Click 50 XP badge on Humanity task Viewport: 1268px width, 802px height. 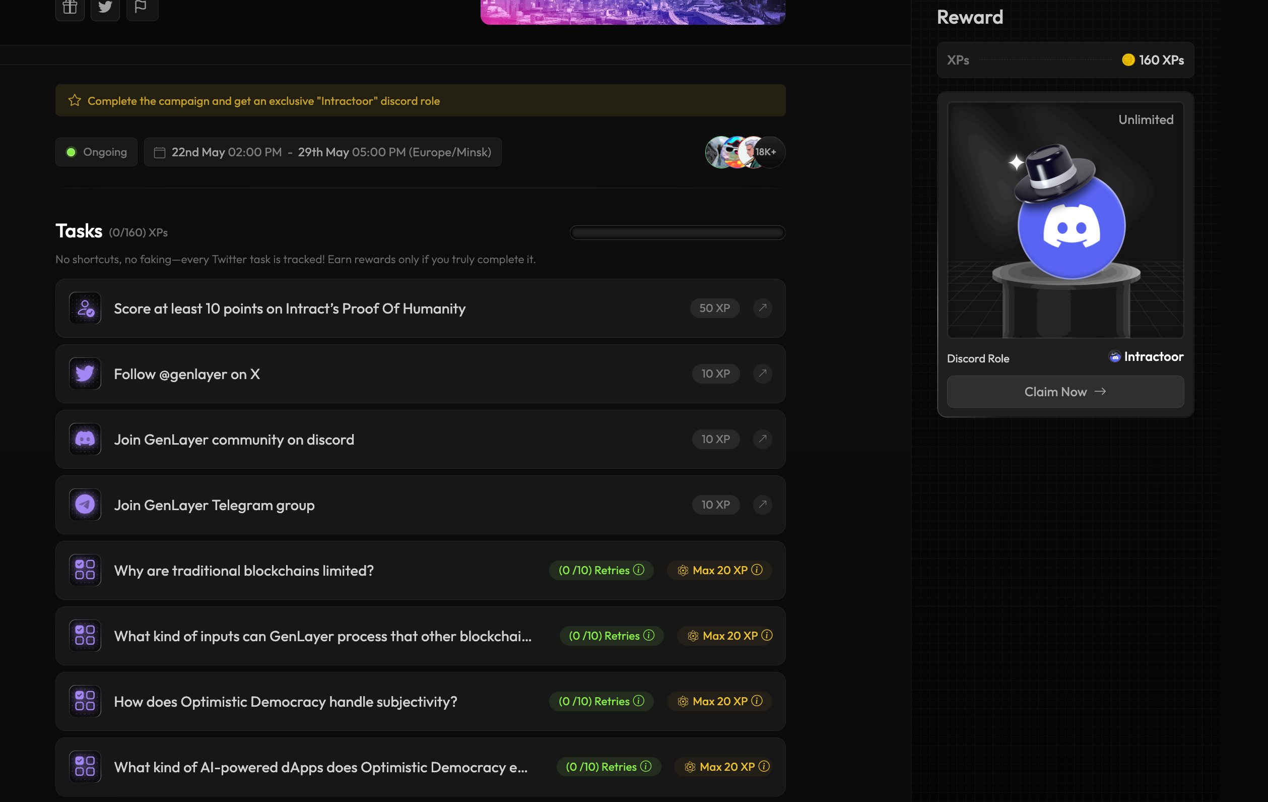(x=714, y=307)
